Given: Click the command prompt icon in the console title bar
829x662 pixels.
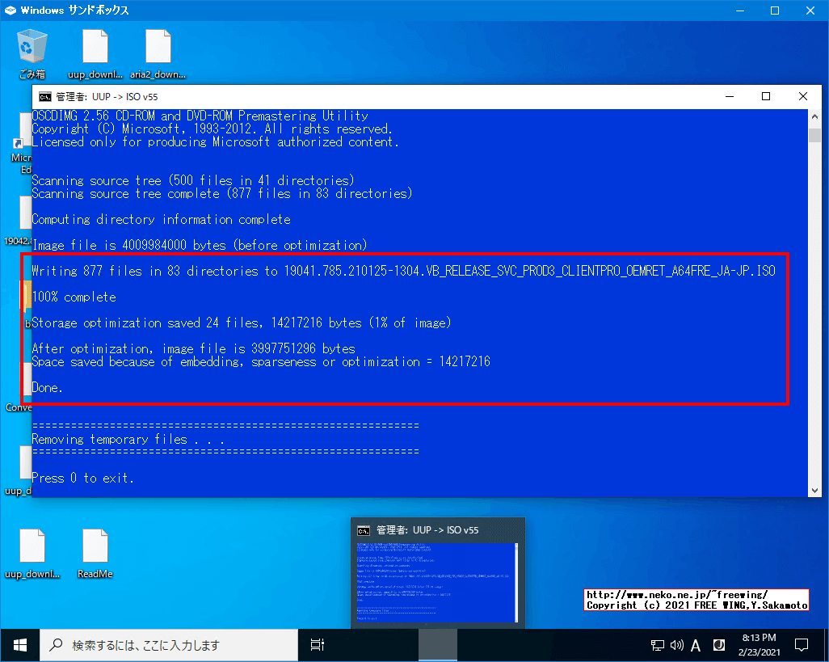Looking at the screenshot, I should click(x=45, y=96).
